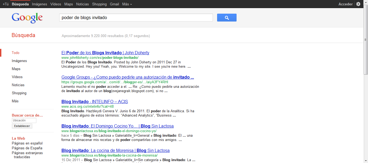The width and height of the screenshot is (368, 163).
Task: Filter results by Maps in left sidebar
Action: click(x=16, y=69)
